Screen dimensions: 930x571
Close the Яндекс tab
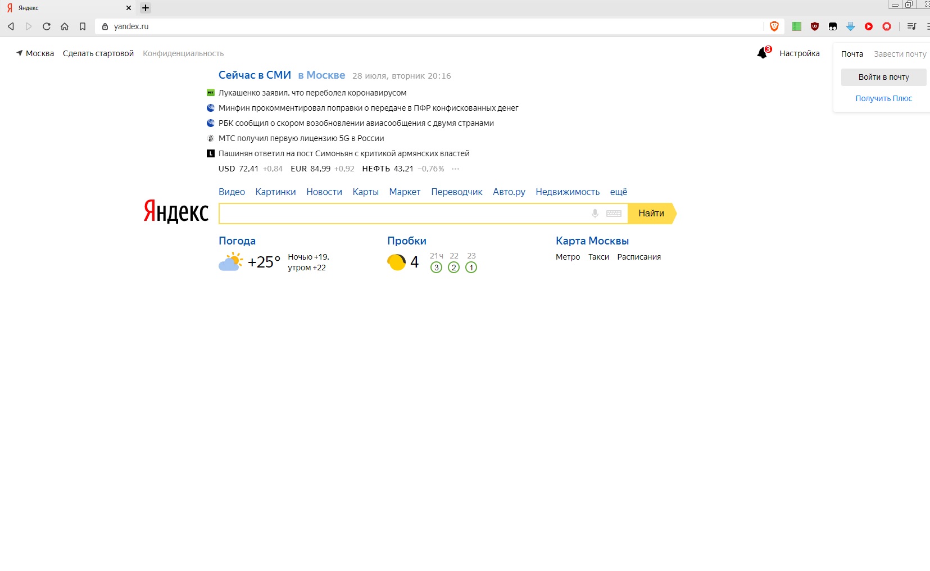129,8
